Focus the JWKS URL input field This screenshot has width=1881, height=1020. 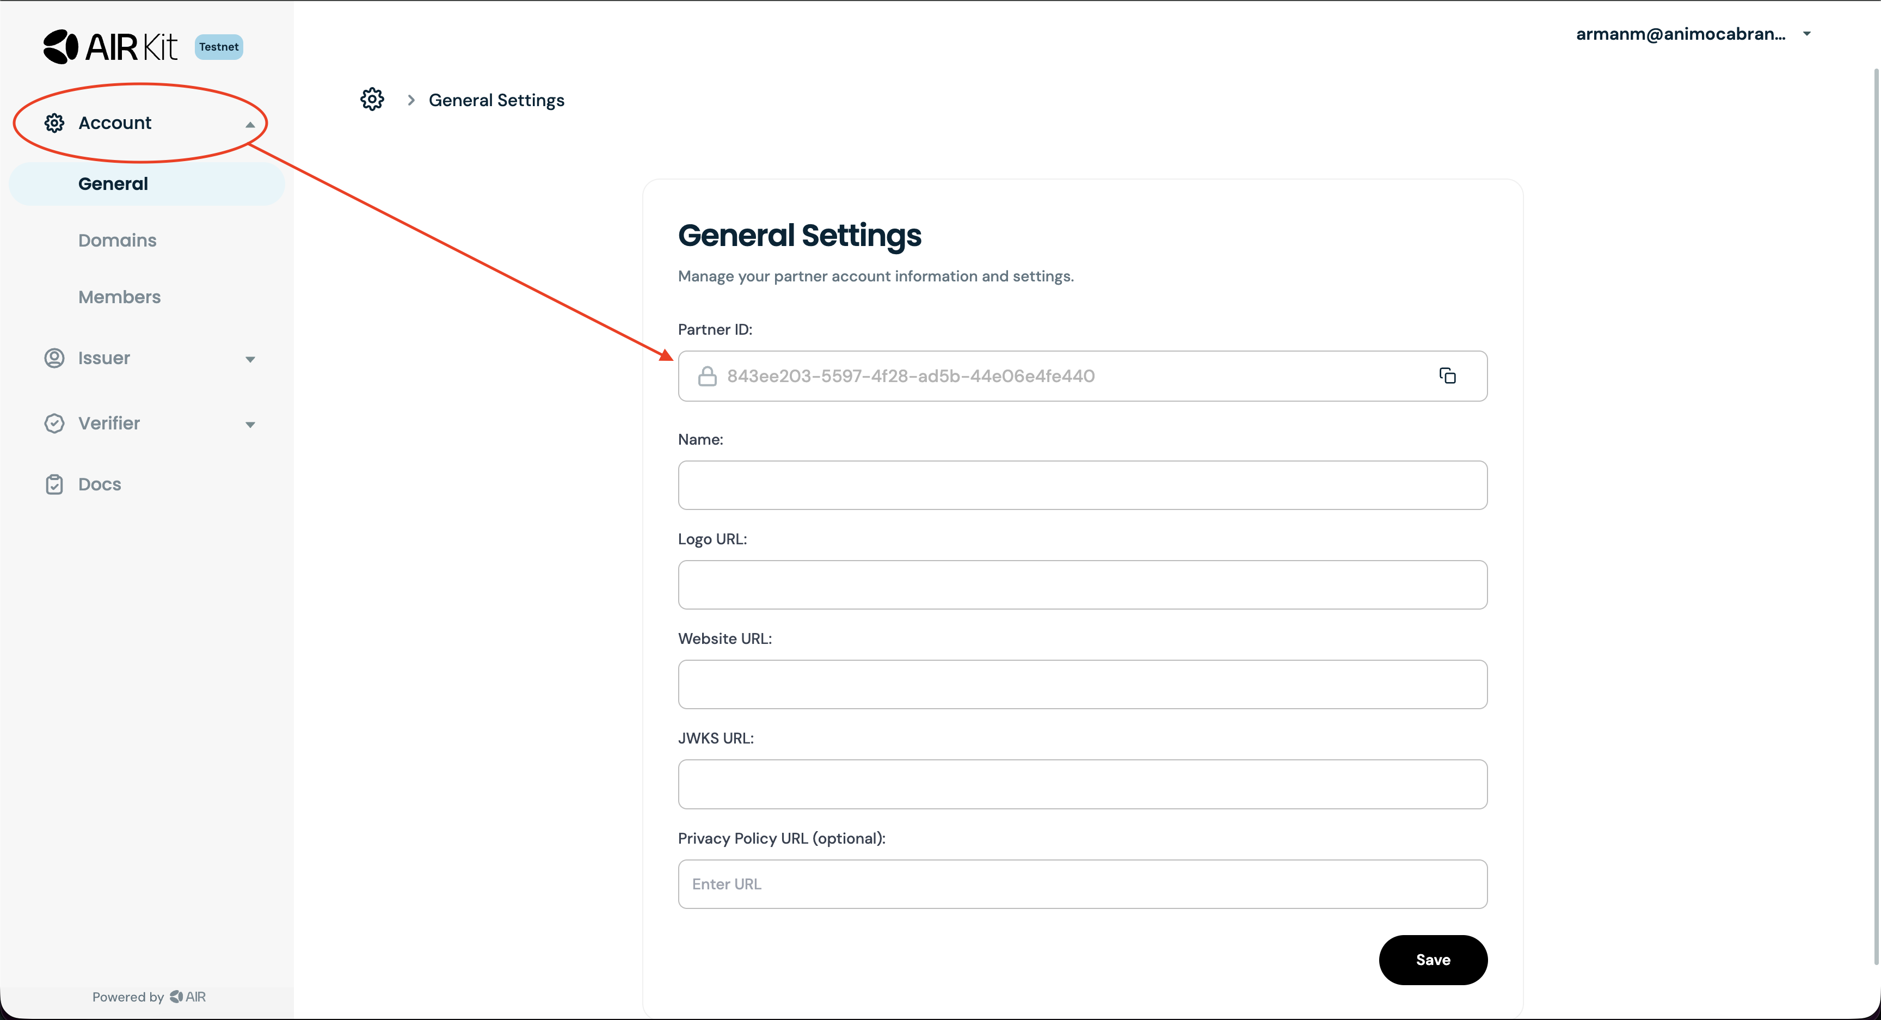1082,784
